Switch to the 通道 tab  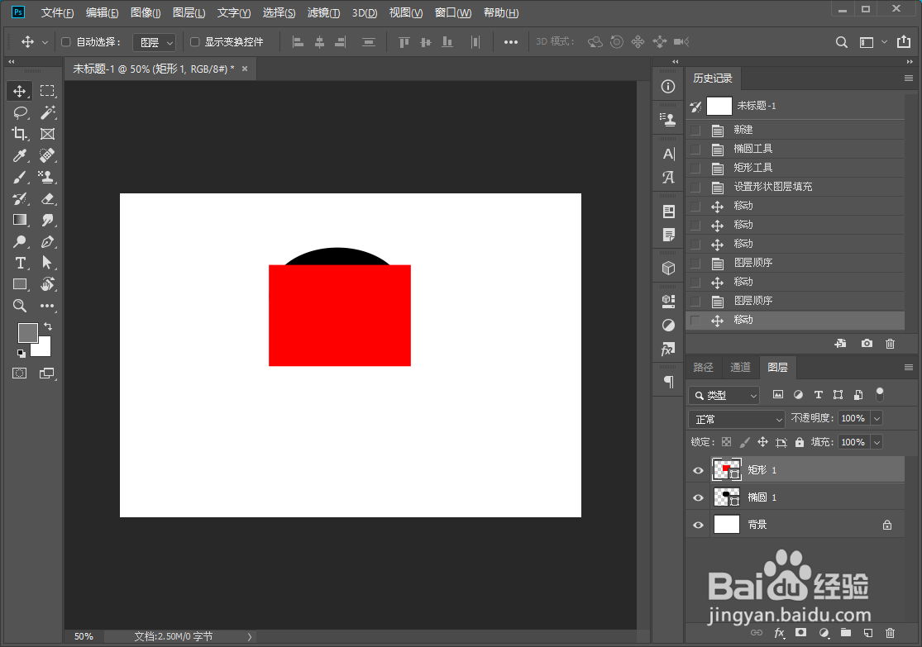click(x=740, y=367)
